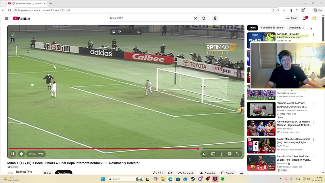Screen dimensions: 325x183
Task: Open options menu for Bayern Múnich video
Action: [x=314, y=140]
